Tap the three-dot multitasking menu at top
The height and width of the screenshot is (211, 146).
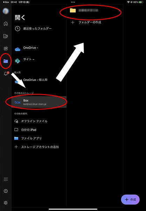(x=73, y=2)
